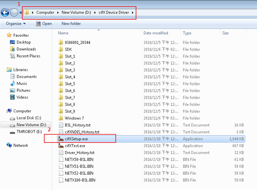
Task: Click cifX Device Driver breadcrumb
Action: point(114,12)
